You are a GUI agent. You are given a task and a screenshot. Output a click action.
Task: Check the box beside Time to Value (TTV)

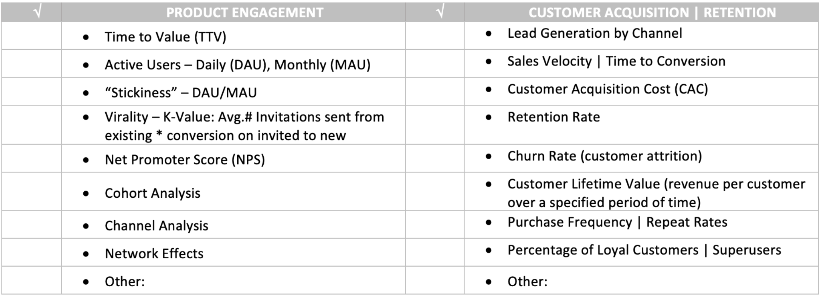pos(31,36)
